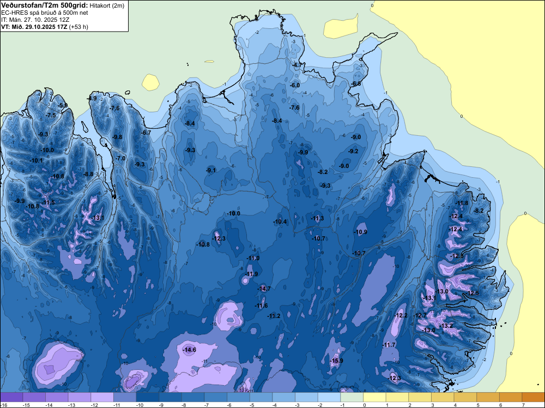Pick legend swatch between -8 and -7
This screenshot has width=545, height=408.
[193, 397]
